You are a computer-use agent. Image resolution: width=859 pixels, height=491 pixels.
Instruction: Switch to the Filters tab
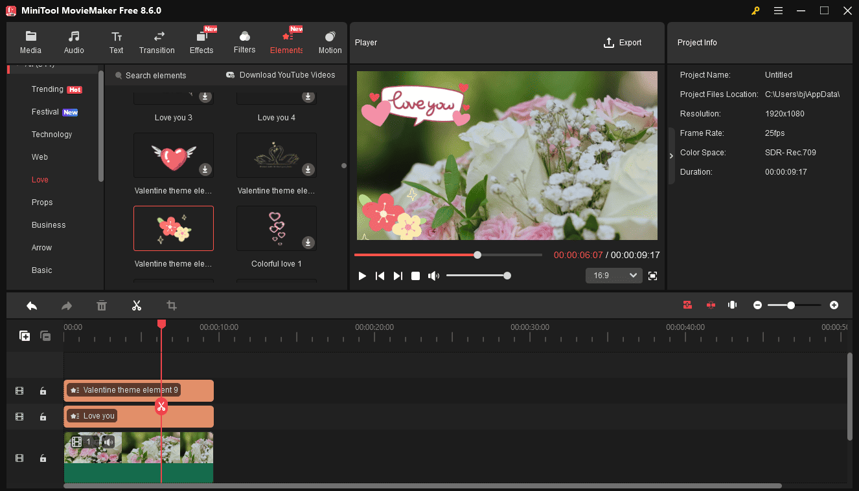[x=244, y=42]
